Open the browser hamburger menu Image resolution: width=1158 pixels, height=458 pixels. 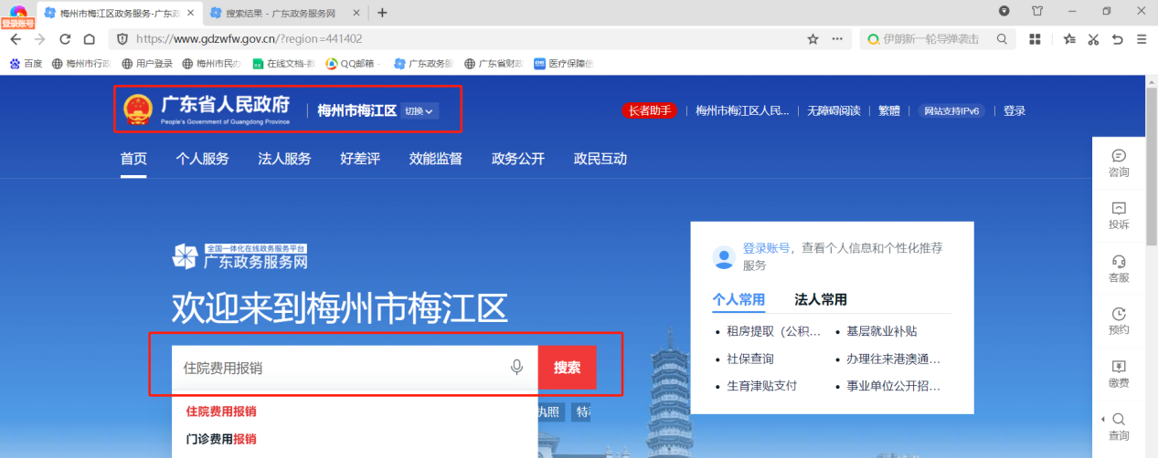1142,39
